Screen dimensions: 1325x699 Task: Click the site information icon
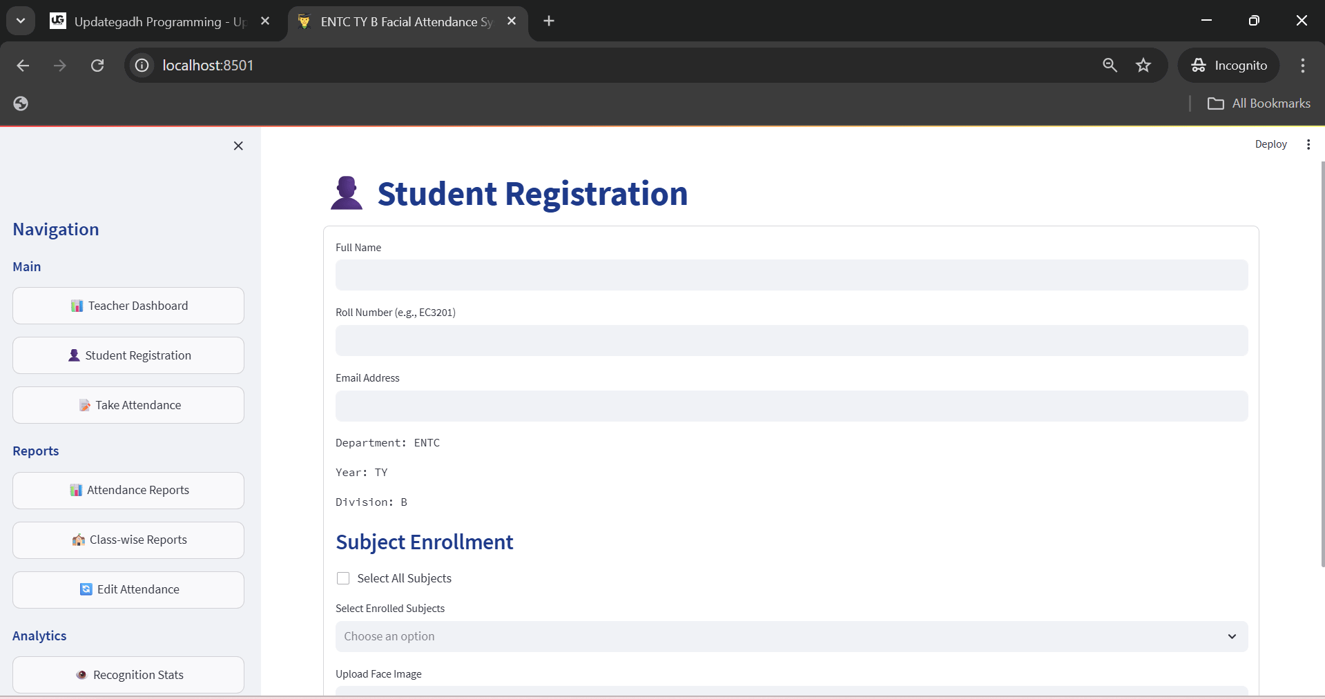pos(142,66)
